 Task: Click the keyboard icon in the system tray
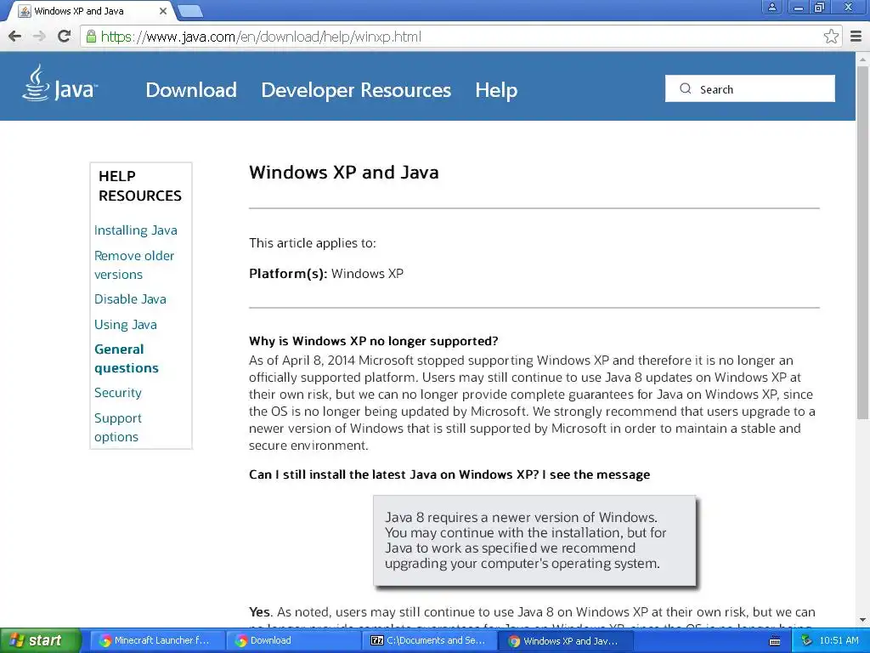775,641
